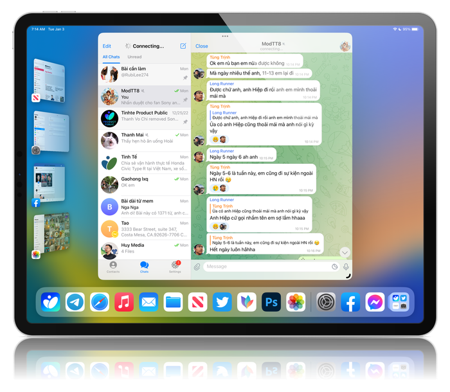Open Messenger from the dock
The height and width of the screenshot is (392, 450).
tap(375, 302)
